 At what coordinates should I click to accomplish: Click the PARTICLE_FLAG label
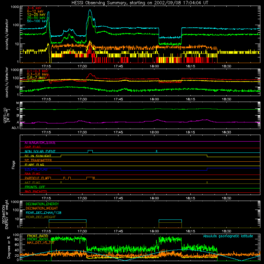[37, 178]
